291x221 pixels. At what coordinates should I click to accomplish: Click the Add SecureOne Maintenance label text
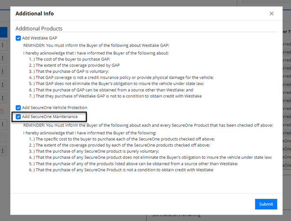50,117
